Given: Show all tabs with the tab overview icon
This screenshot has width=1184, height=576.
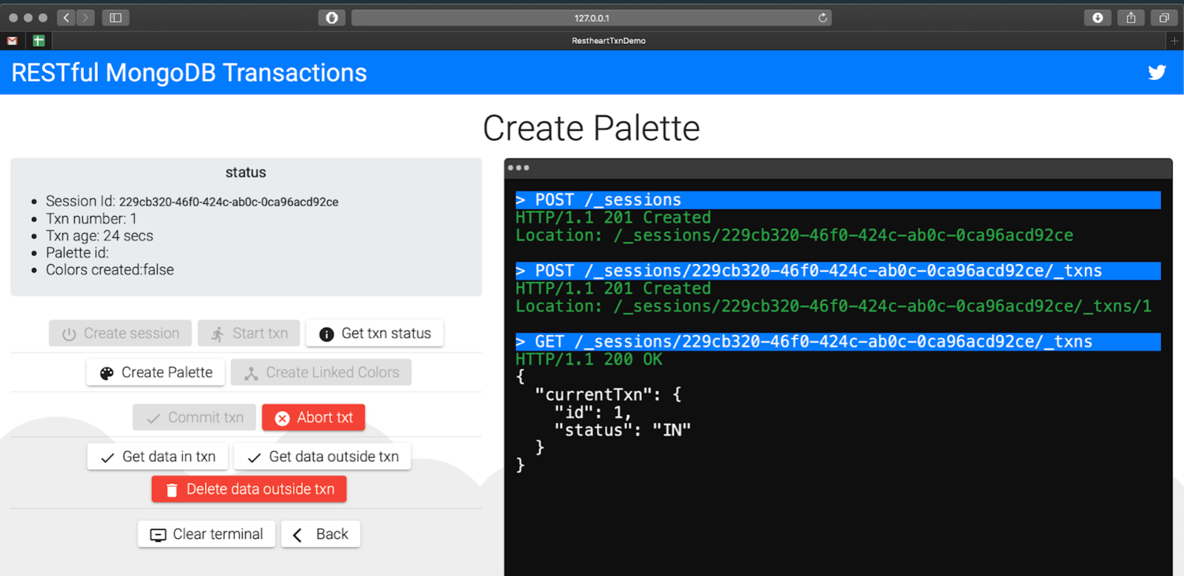Looking at the screenshot, I should pyautogui.click(x=1165, y=18).
